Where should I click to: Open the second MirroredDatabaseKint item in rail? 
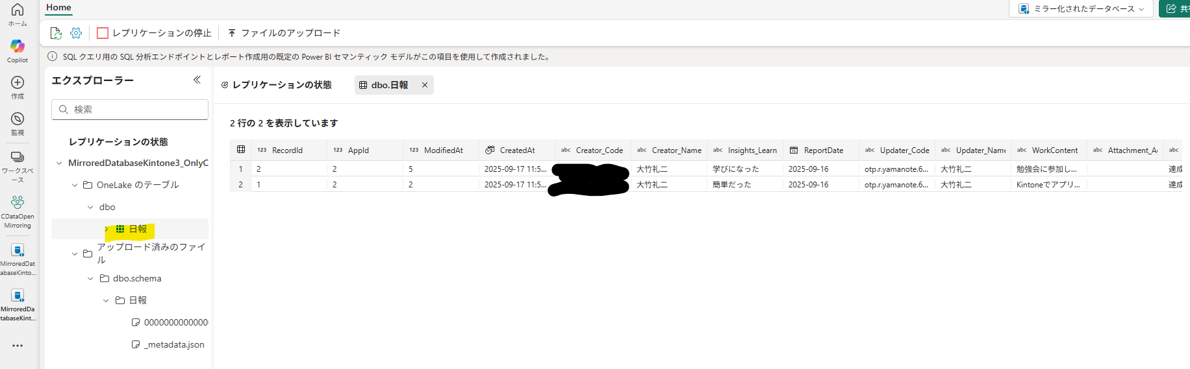coord(18,304)
